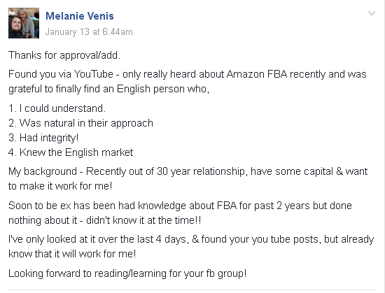
Task: Open the Melanie Venis profile name link
Action: click(x=80, y=16)
